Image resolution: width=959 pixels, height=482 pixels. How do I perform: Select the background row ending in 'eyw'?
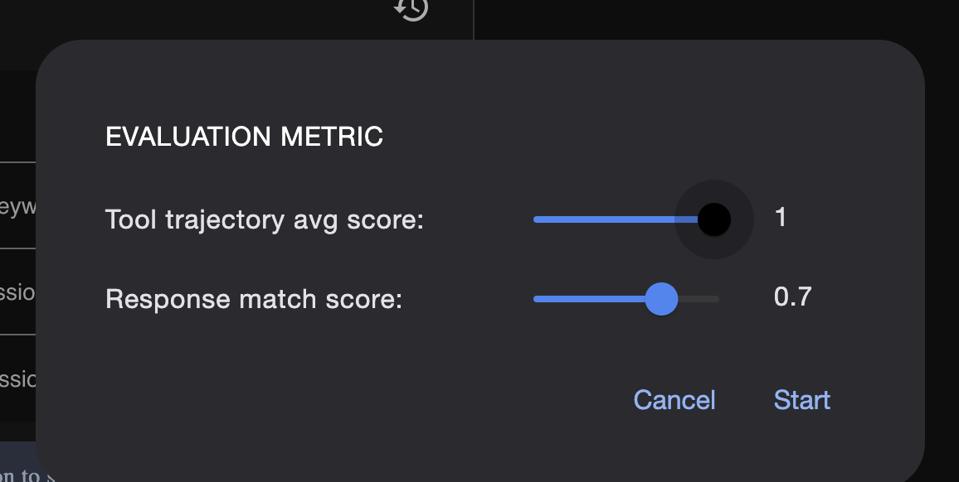click(x=17, y=205)
